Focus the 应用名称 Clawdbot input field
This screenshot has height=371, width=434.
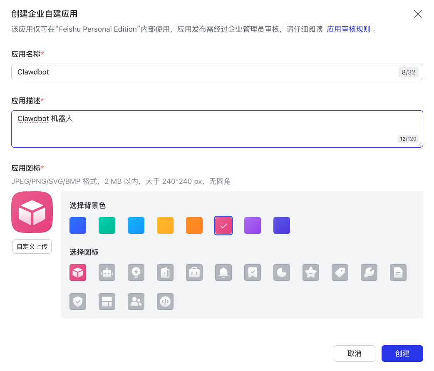(217, 72)
